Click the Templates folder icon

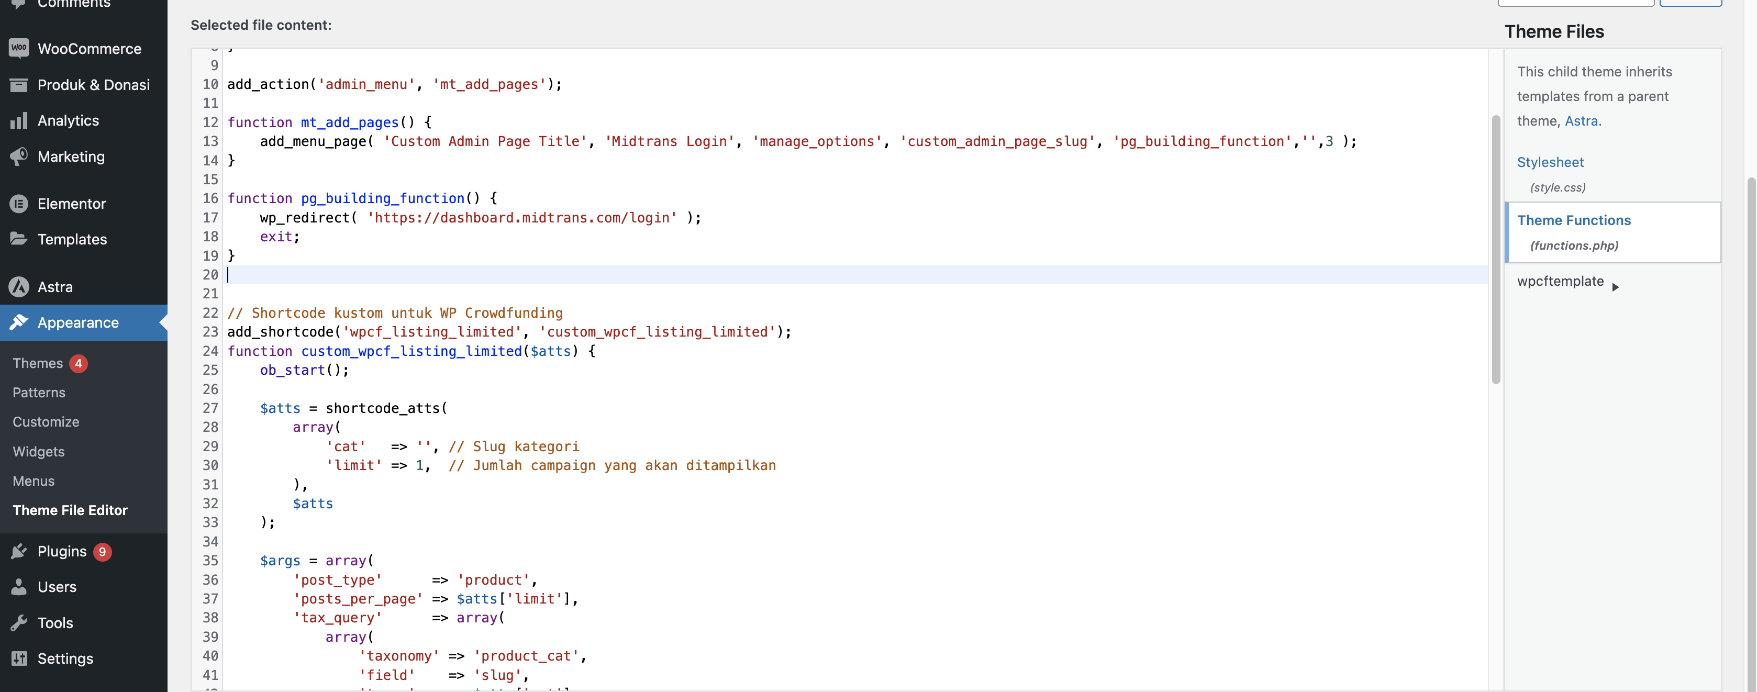click(19, 239)
